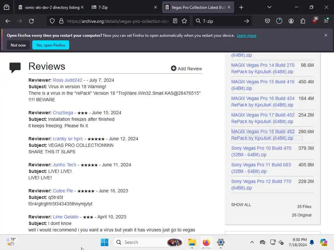
Task: Open Firefox account profile icon
Action: pos(291,21)
